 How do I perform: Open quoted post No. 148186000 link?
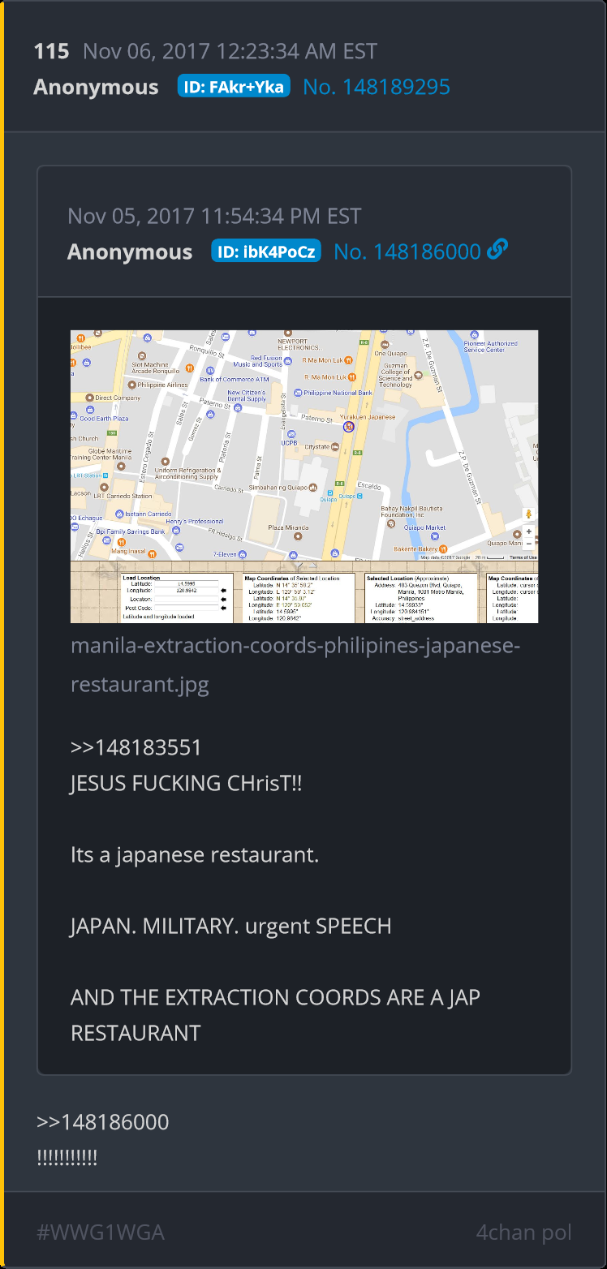(x=407, y=252)
